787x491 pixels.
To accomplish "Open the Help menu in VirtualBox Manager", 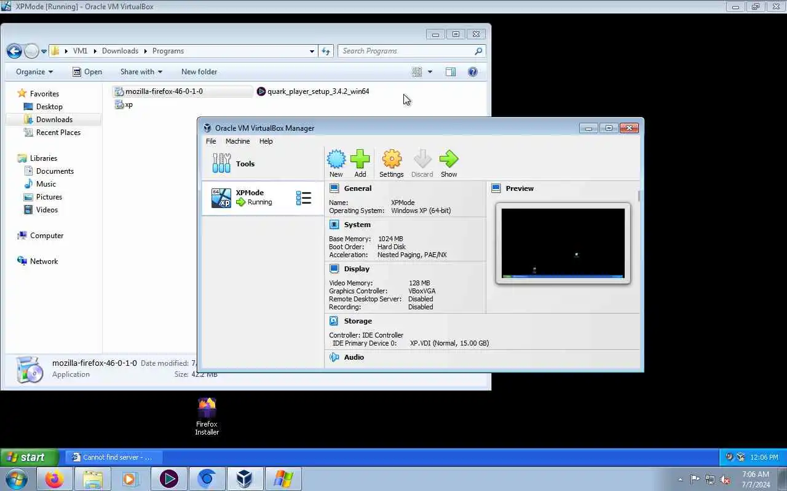I will click(x=266, y=141).
